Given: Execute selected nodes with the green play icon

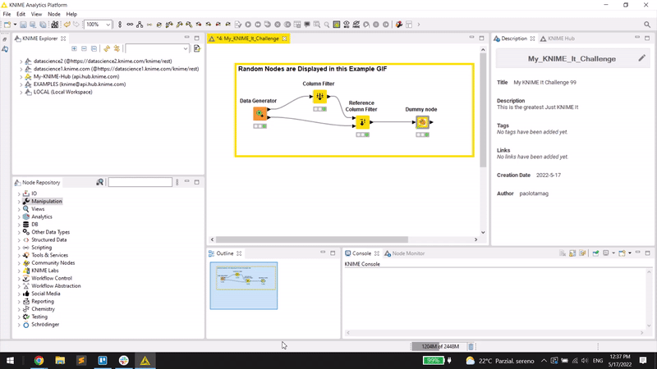Looking at the screenshot, I should [248, 25].
